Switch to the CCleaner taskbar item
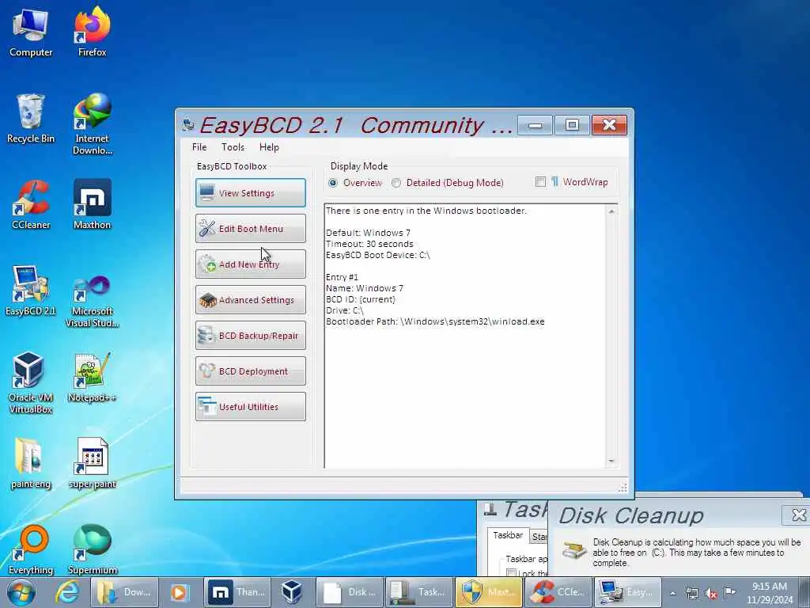The width and height of the screenshot is (810, 608). pos(558,592)
